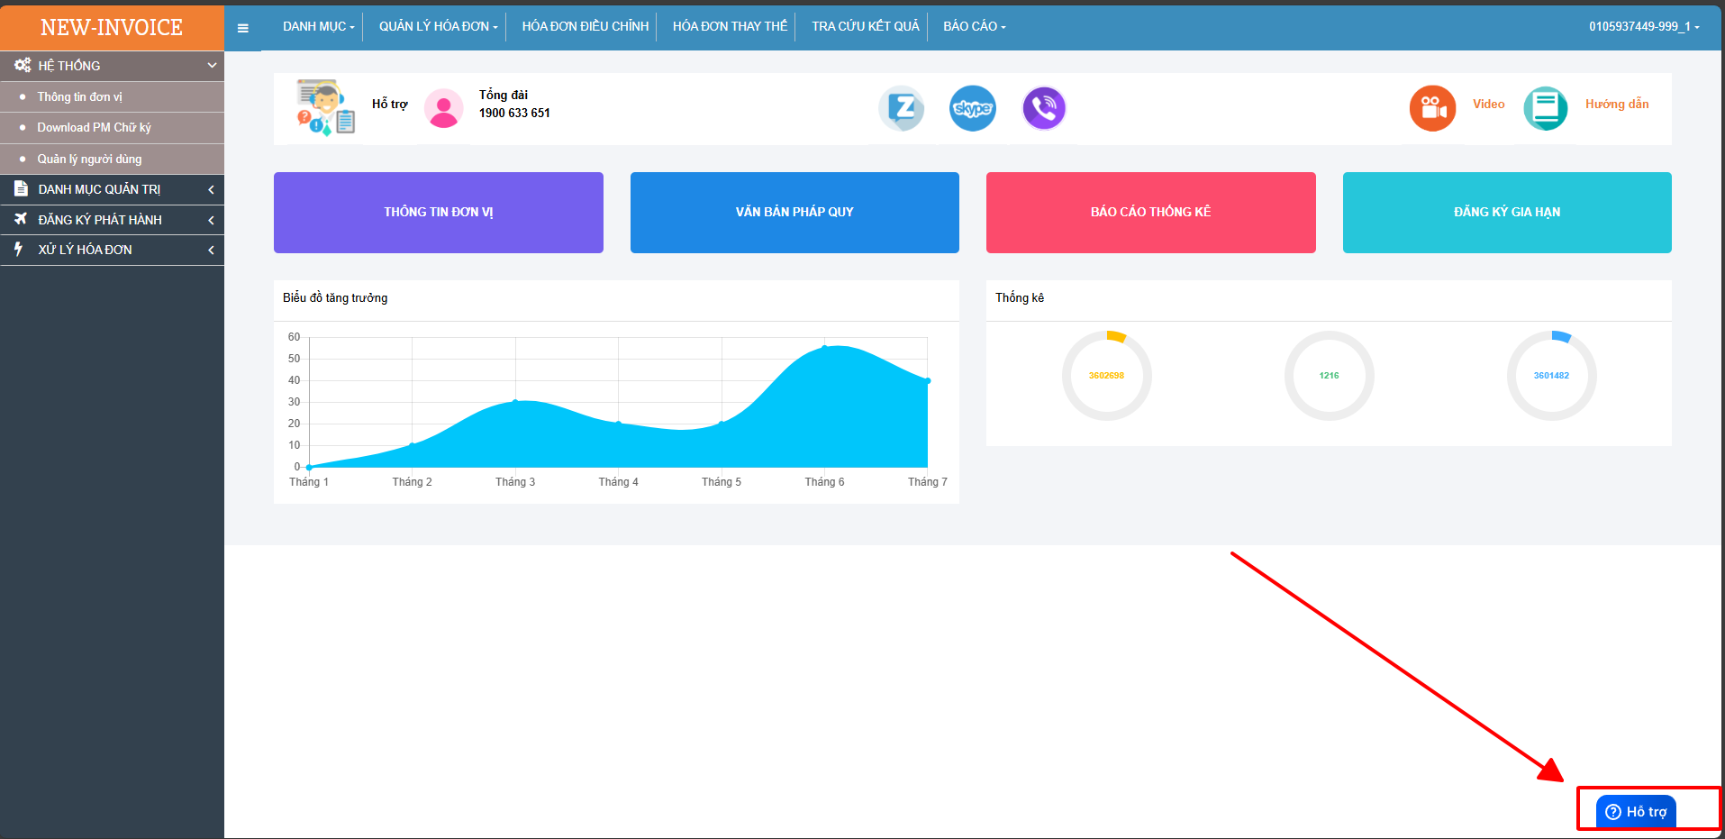Click the Văn bản pháp quy blue tile
Viewport: 1725px width, 839px height.
coord(794,213)
